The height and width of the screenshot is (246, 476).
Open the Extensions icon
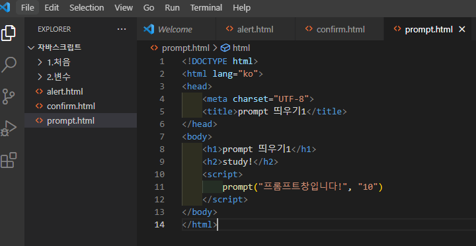tap(9, 160)
